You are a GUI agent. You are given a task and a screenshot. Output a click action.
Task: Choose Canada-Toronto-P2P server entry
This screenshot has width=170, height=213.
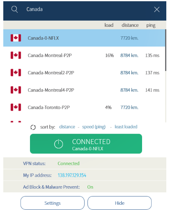[84, 107]
